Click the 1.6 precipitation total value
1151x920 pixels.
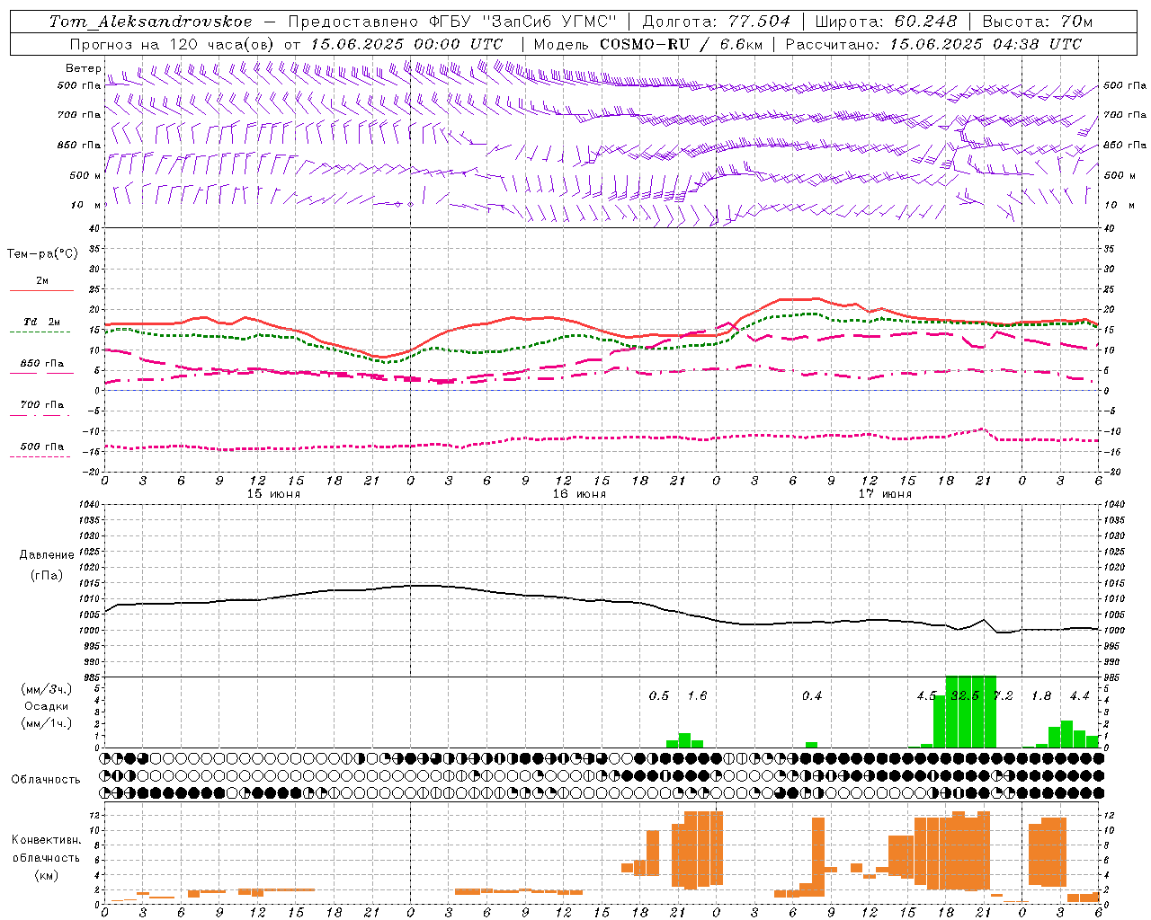click(697, 696)
